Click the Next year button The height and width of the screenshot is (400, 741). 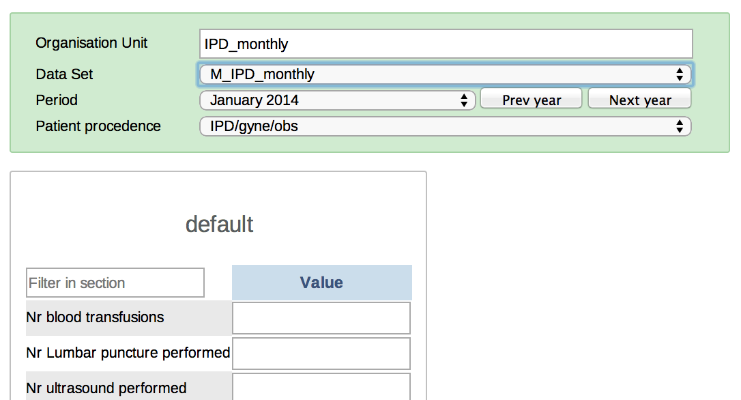(640, 100)
